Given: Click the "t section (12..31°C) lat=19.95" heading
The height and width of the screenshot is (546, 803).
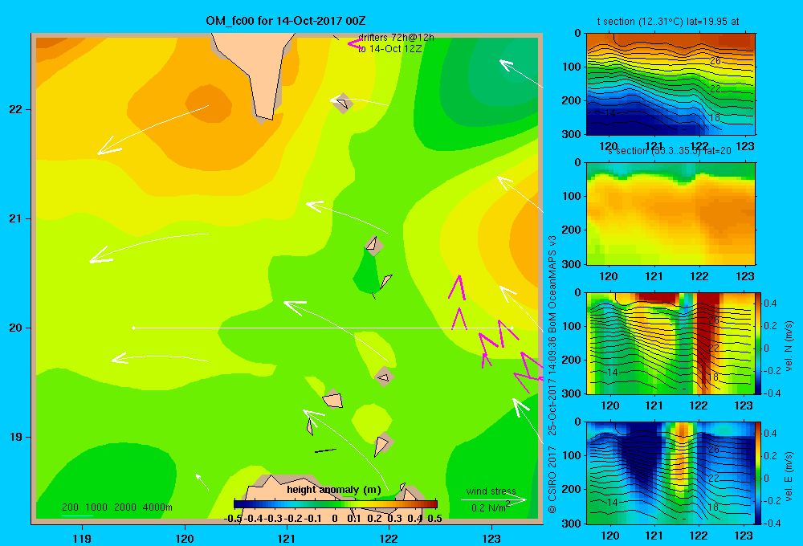Looking at the screenshot, I should 668,22.
